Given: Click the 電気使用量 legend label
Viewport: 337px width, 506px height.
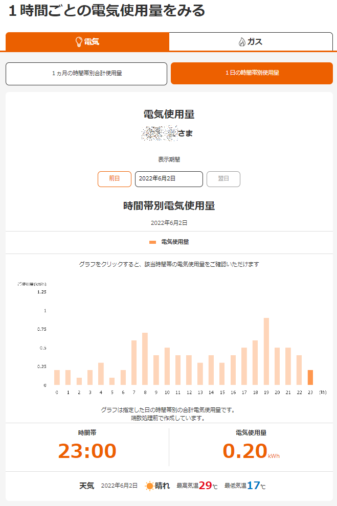Looking at the screenshot, I should click(x=175, y=242).
